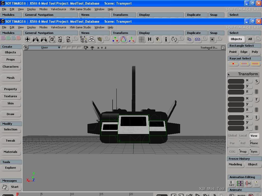Open the Help menu in the back window
262x196 pixels.
(x=111, y=9)
